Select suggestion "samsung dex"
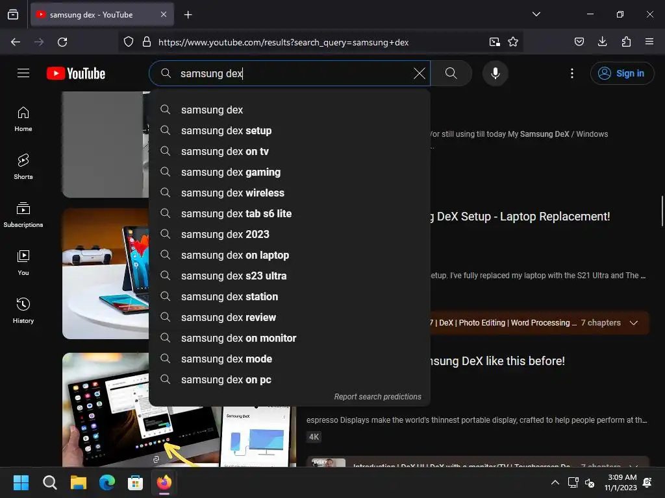The width and height of the screenshot is (665, 498). 289,110
